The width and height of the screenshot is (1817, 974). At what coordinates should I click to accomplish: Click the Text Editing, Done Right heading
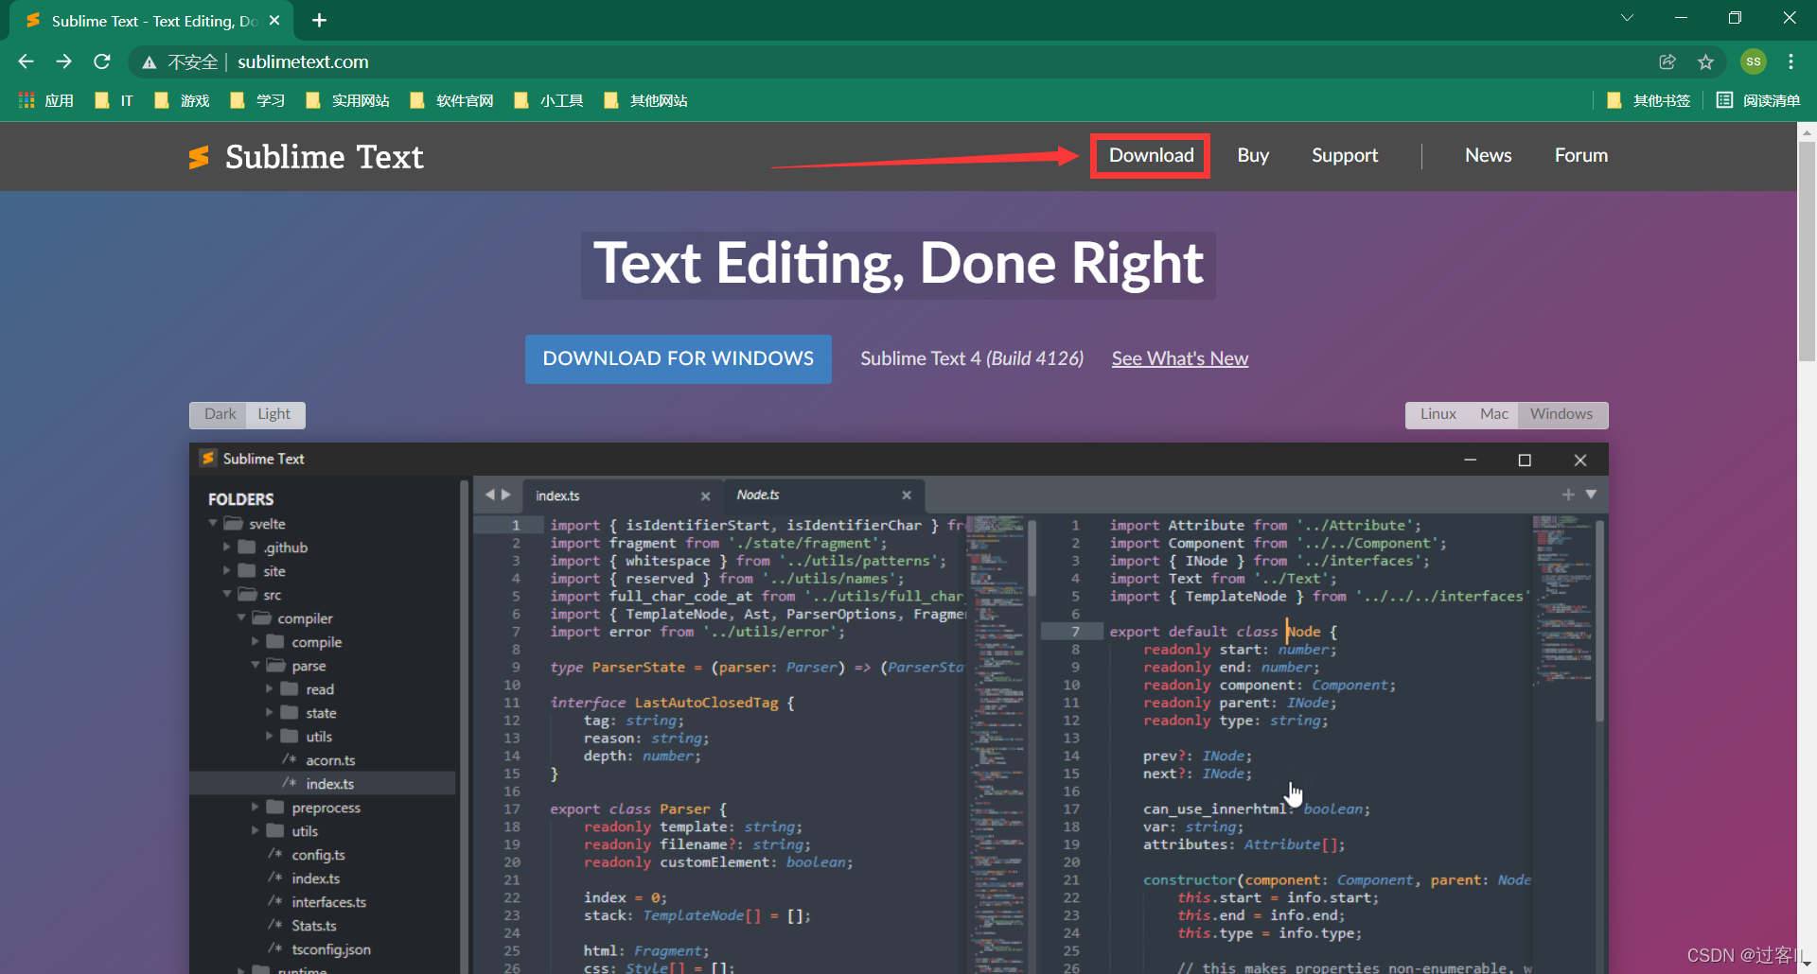[x=898, y=264]
